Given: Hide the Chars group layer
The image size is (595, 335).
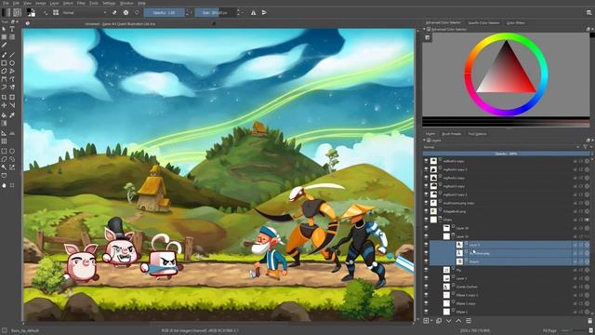Looking at the screenshot, I should [426, 220].
